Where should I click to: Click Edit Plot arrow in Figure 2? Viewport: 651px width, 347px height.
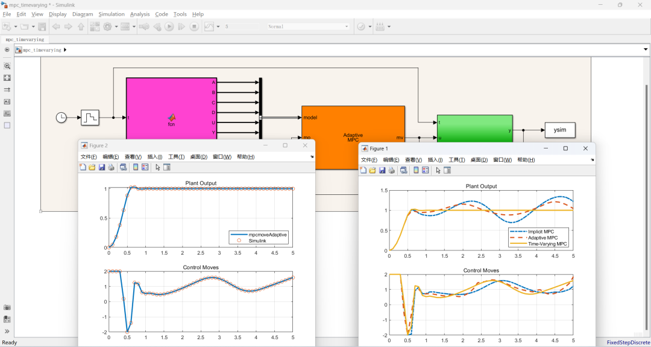coord(158,167)
